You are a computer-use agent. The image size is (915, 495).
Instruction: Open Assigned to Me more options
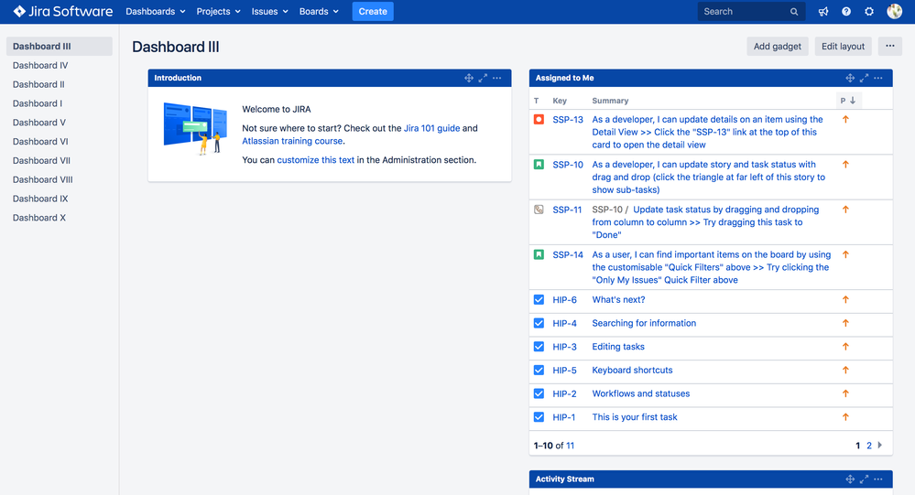point(878,78)
